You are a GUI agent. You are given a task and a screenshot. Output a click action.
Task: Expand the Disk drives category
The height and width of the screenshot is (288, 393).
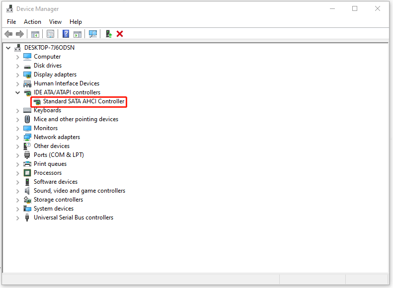coord(17,66)
